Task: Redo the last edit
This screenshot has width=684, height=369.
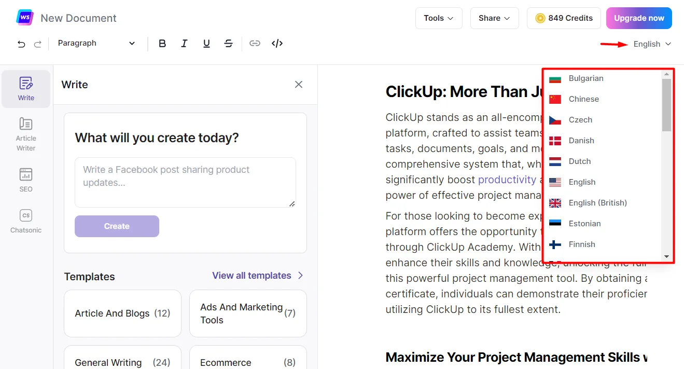Action: [x=37, y=44]
